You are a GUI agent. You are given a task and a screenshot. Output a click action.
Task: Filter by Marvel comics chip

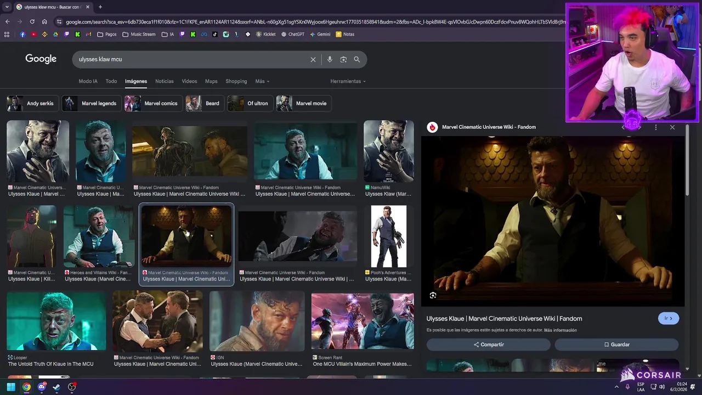(153, 103)
